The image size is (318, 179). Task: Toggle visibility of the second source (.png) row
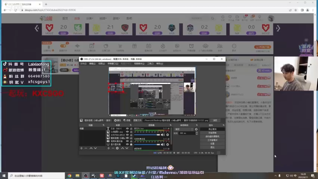(127, 132)
